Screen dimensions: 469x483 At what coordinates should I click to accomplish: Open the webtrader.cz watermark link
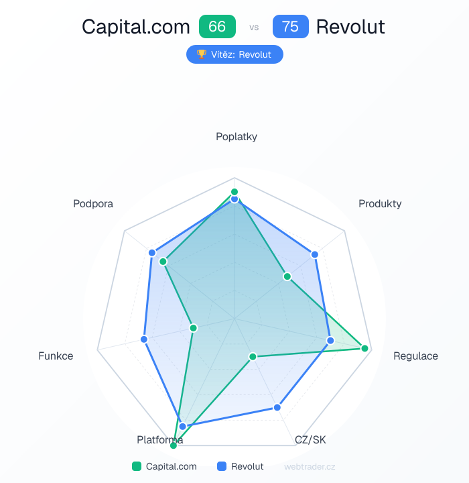[310, 466]
